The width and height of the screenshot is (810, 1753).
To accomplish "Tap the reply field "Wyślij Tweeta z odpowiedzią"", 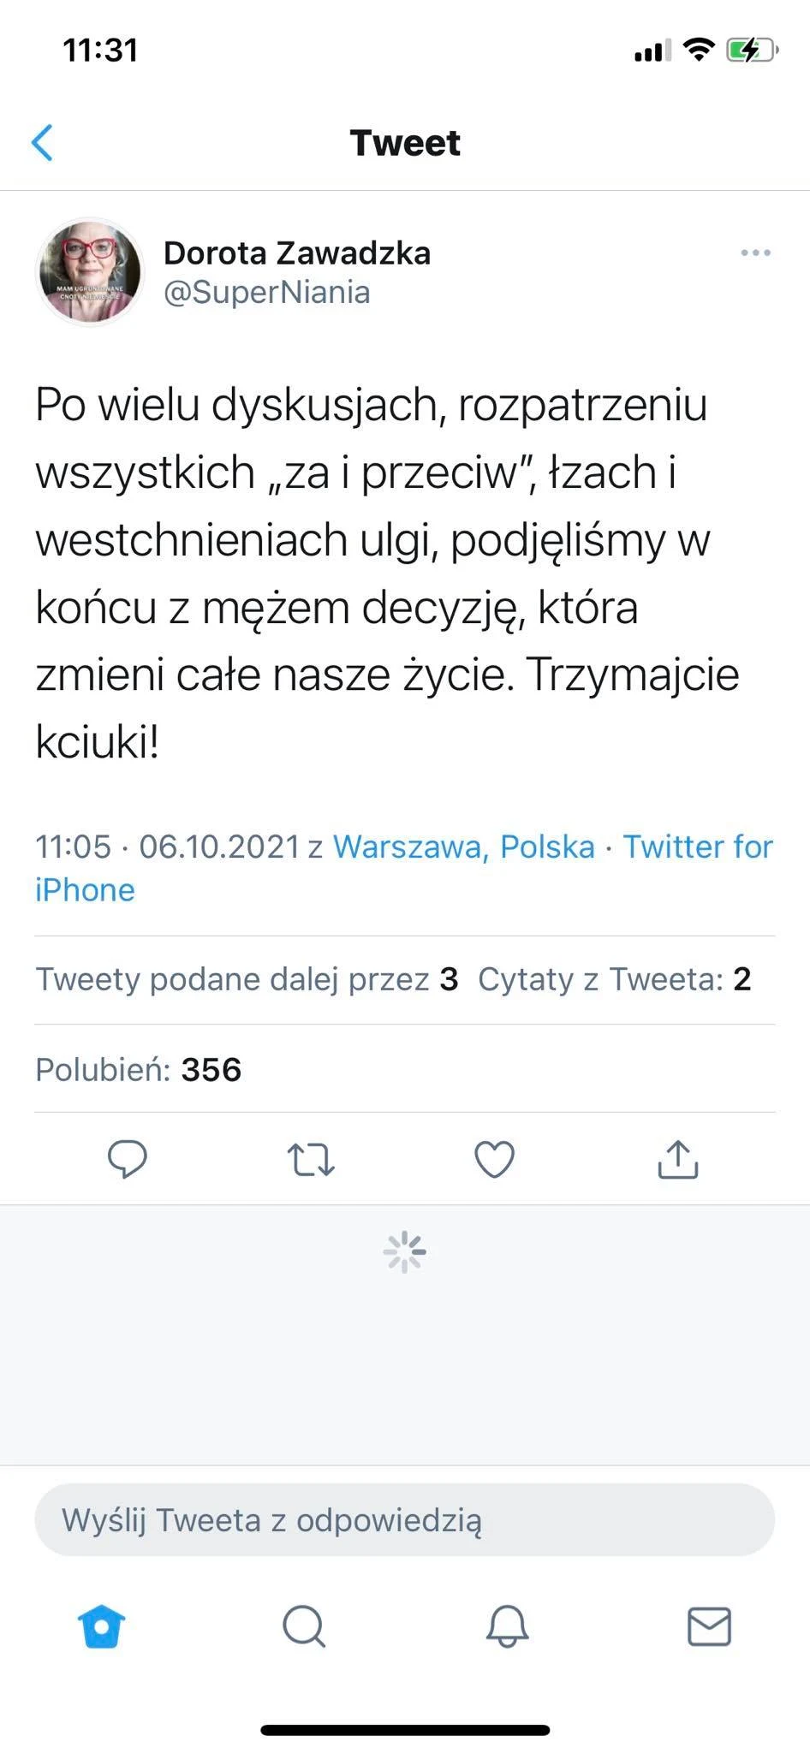I will tap(404, 1520).
